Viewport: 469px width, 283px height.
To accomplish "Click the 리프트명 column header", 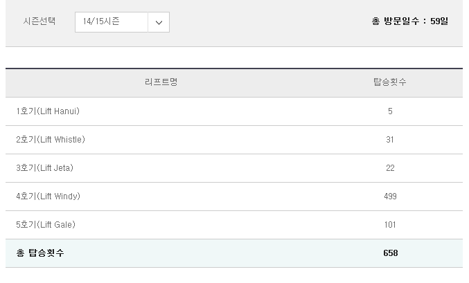I will (161, 82).
